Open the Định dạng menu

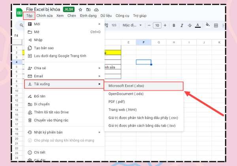88,16
